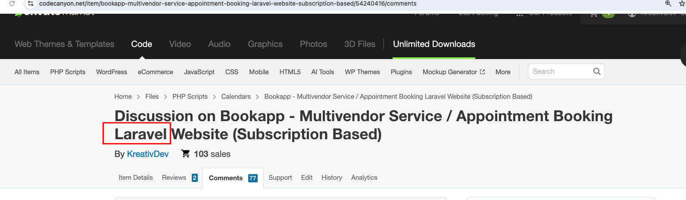Viewport: 686px width, 200px height.
Task: Select the Code category in main navigation
Action: coord(141,44)
